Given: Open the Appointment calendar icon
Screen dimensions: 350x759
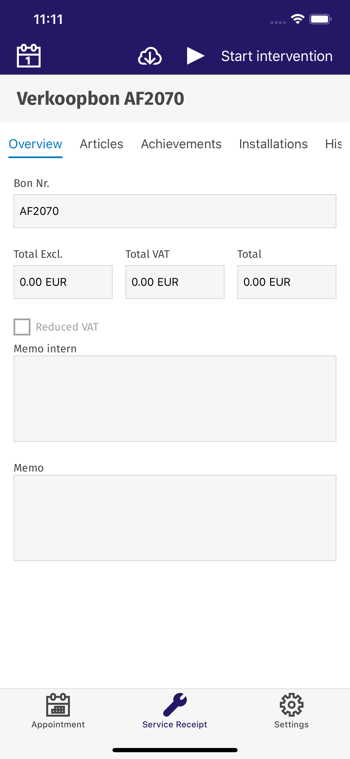Looking at the screenshot, I should click(58, 705).
